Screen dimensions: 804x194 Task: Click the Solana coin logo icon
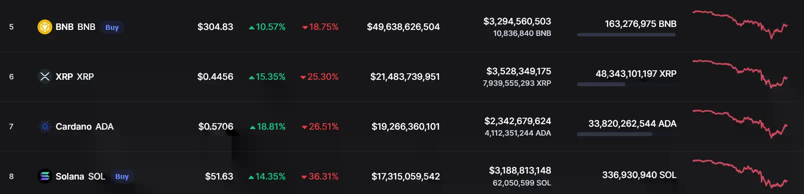[45, 176]
